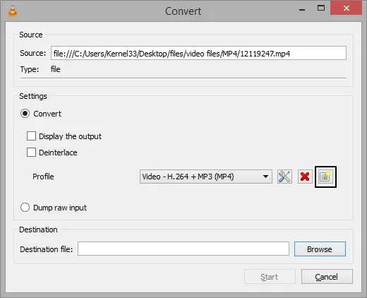This screenshot has width=367, height=298.
Task: Browse for a destination file
Action: click(320, 249)
